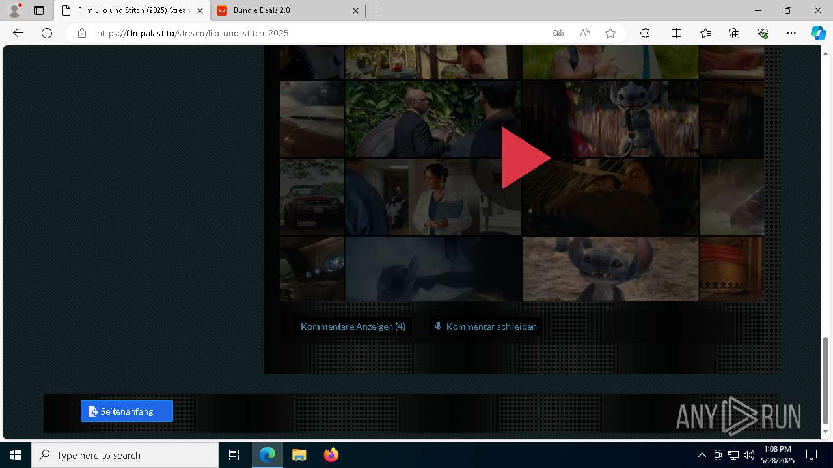Open Task View on taskbar
This screenshot has width=833, height=468.
coord(234,455)
